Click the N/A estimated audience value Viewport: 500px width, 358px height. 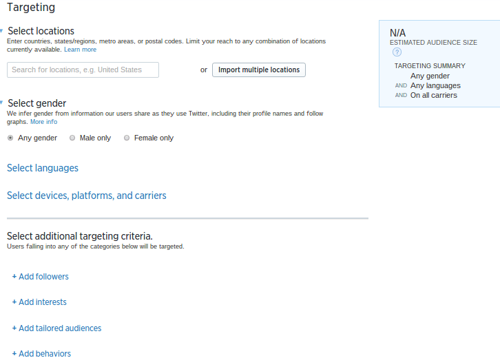pyautogui.click(x=397, y=32)
